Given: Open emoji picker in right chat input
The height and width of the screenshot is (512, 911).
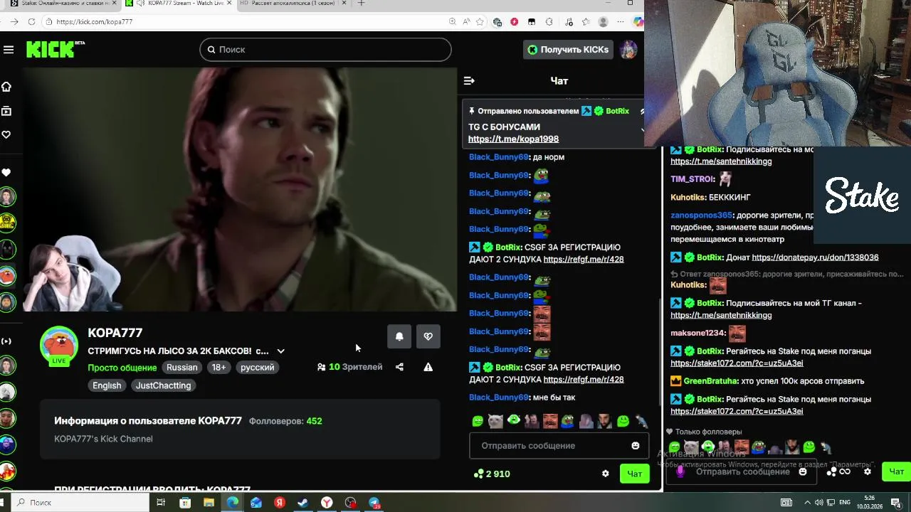Looking at the screenshot, I should 803,471.
